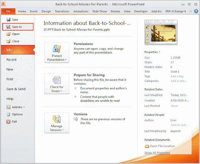Switch to the Transitions tab

pos(62,11)
